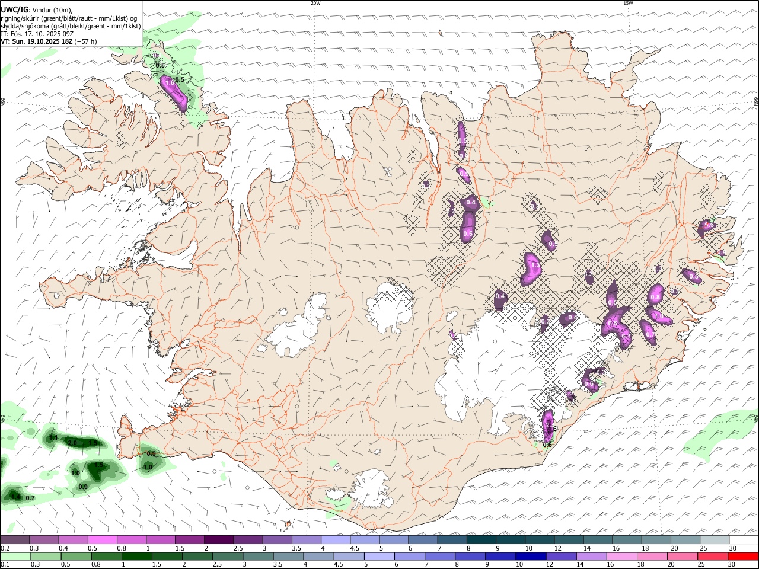Click the 0.6 value on the southeast coast

point(547,445)
